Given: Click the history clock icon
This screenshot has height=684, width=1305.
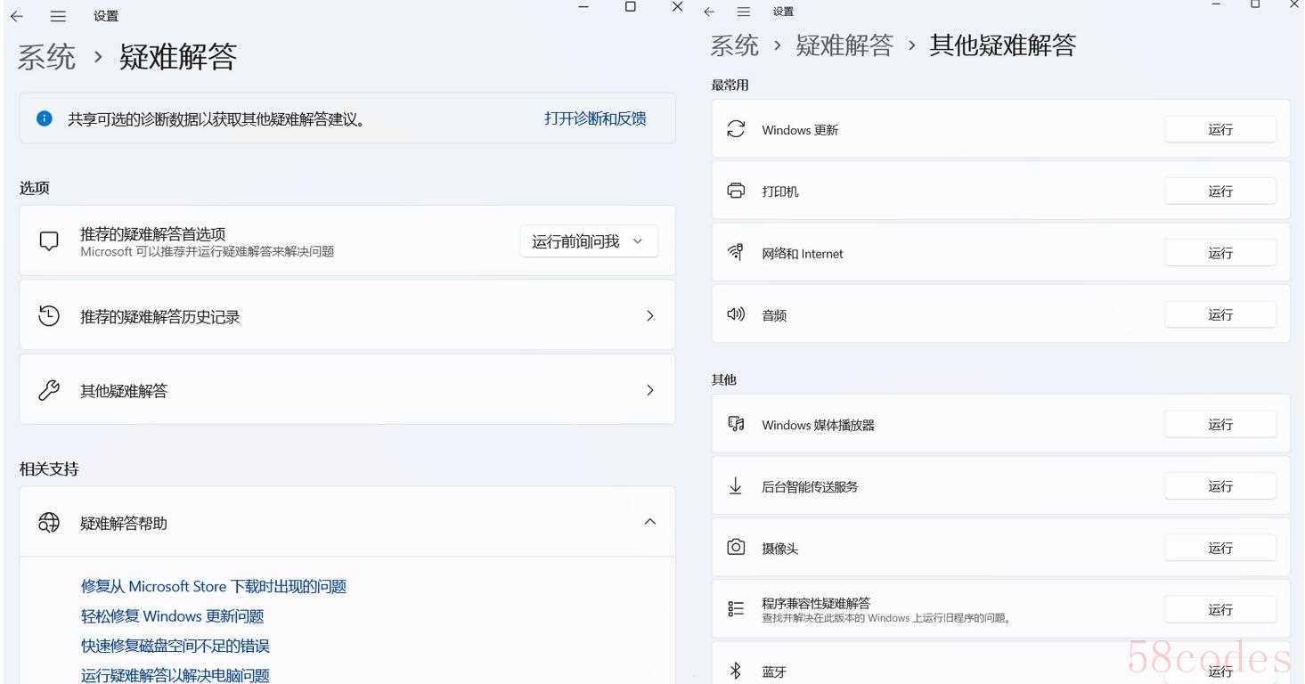Looking at the screenshot, I should coord(49,315).
